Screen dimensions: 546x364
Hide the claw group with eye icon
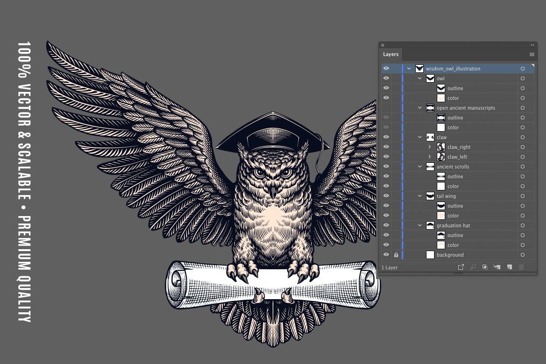[386, 137]
